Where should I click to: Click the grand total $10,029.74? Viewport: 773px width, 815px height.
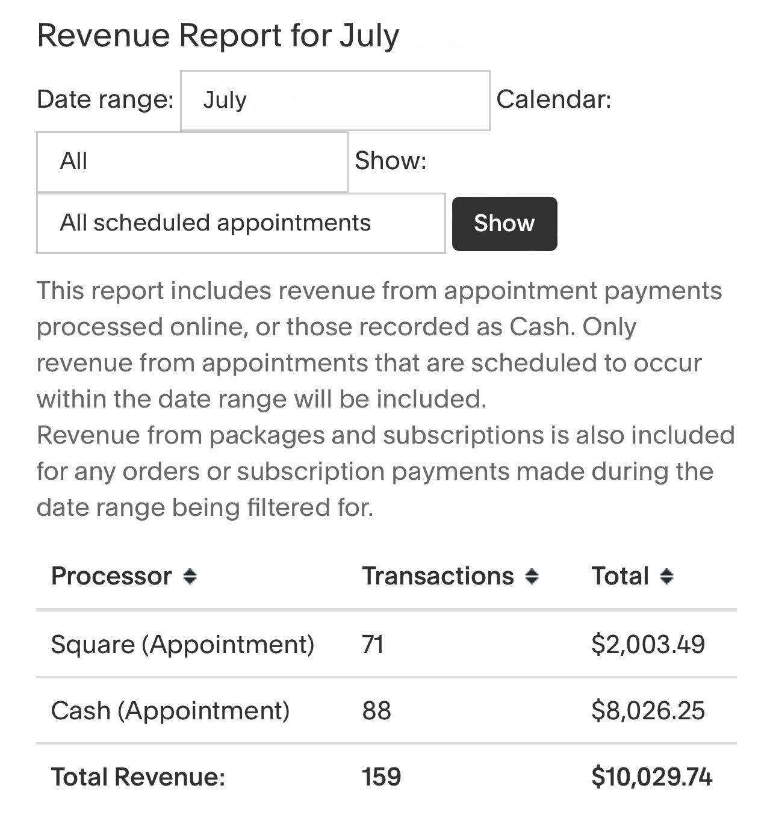click(651, 776)
